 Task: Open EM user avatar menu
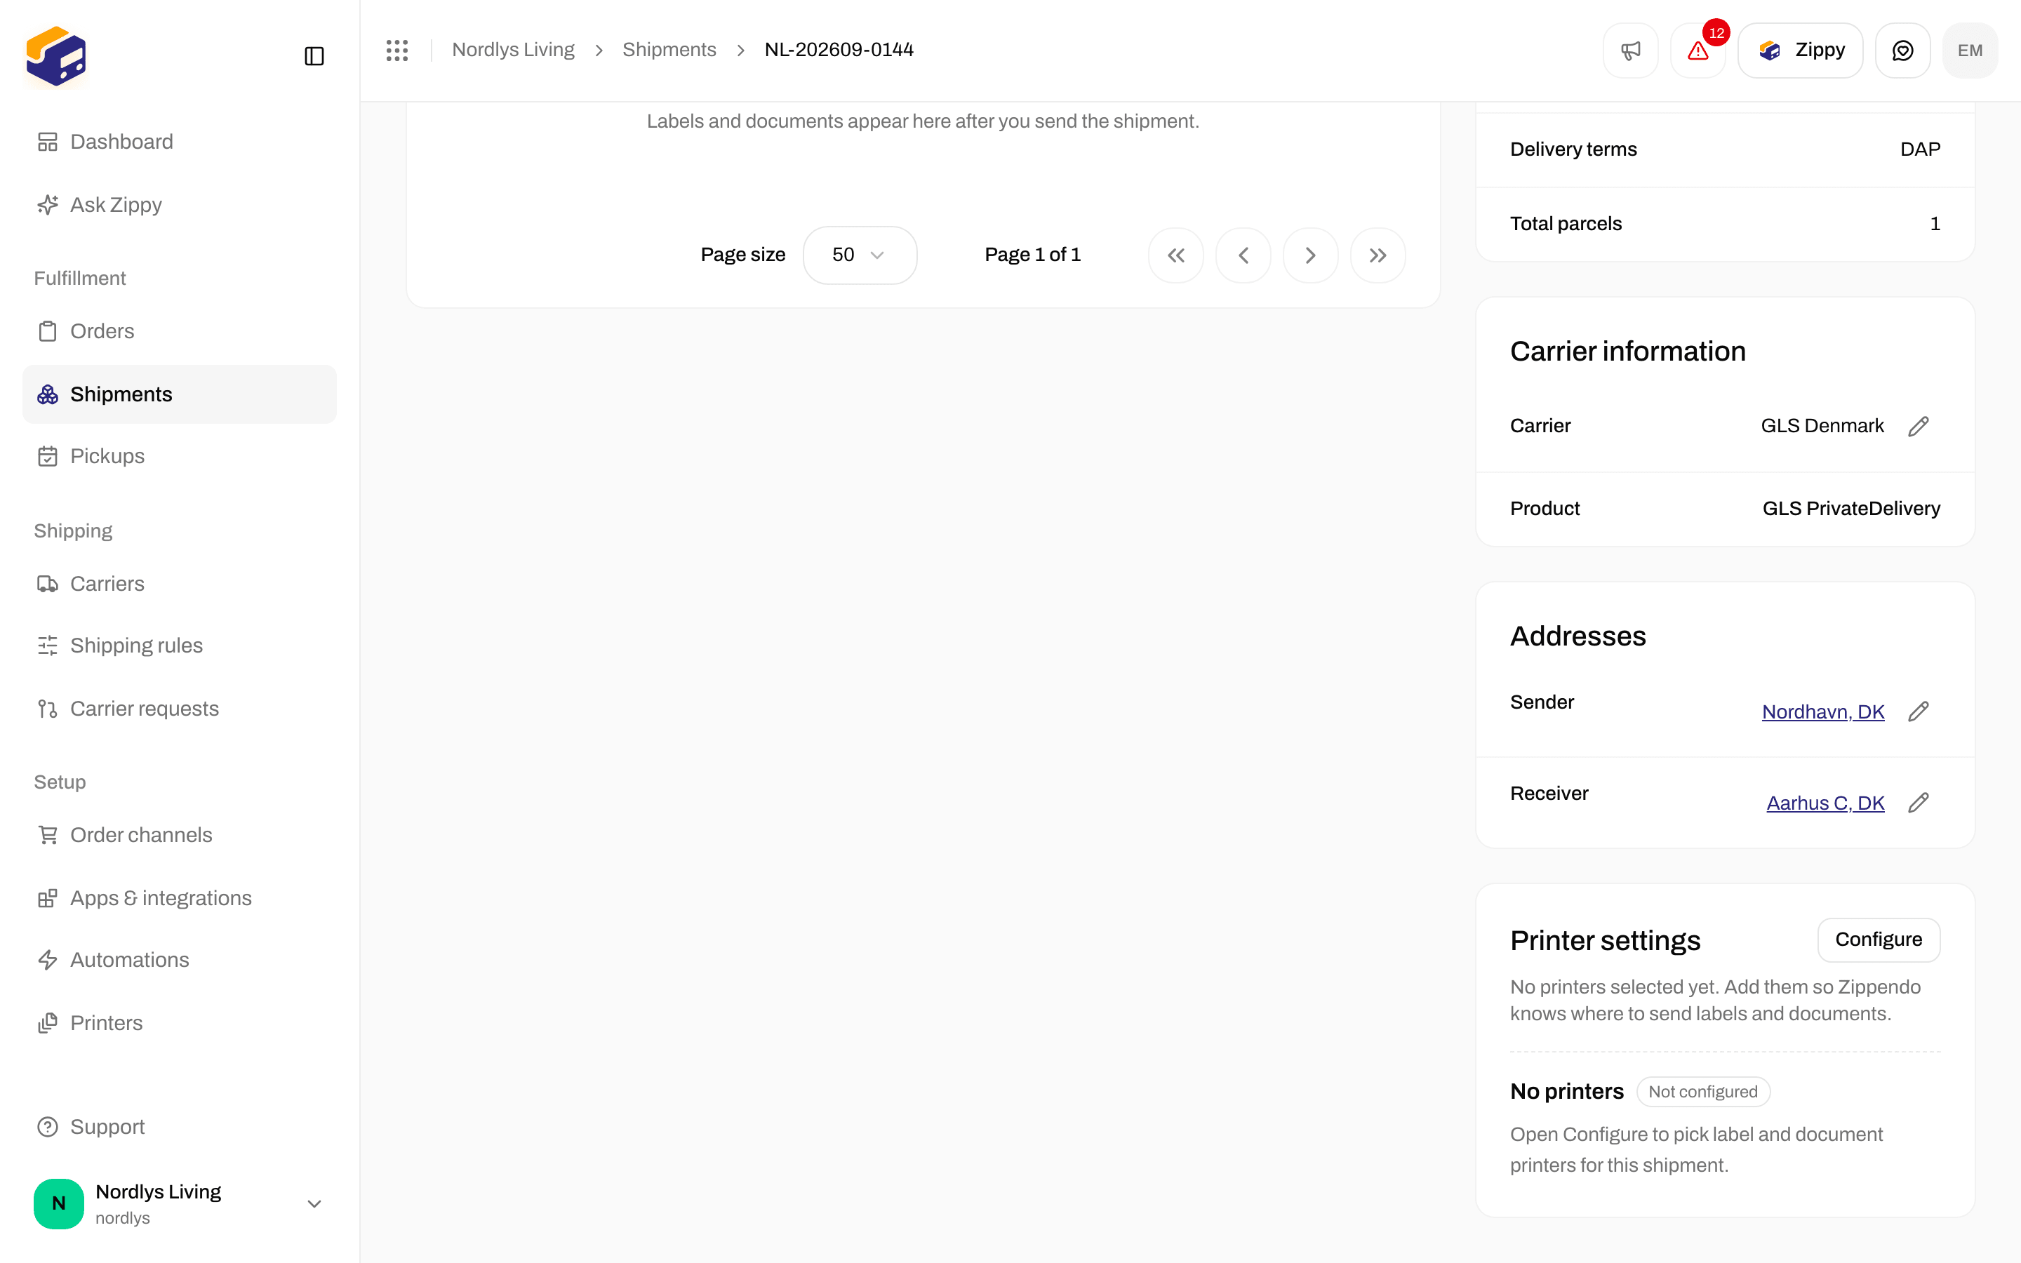click(x=1970, y=50)
